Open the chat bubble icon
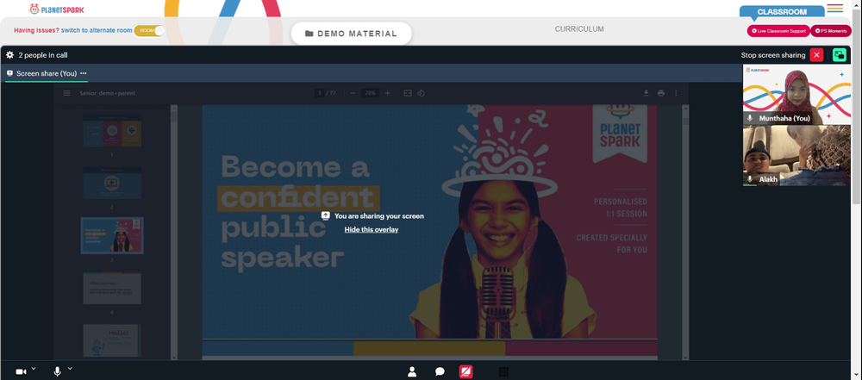The width and height of the screenshot is (862, 380). coord(440,371)
